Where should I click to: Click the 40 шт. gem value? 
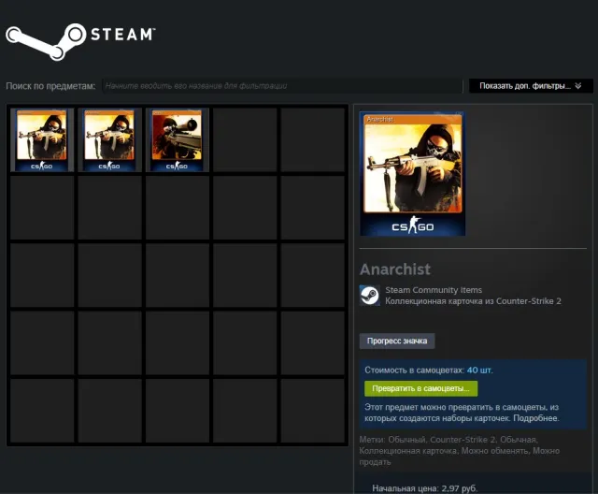pos(479,370)
